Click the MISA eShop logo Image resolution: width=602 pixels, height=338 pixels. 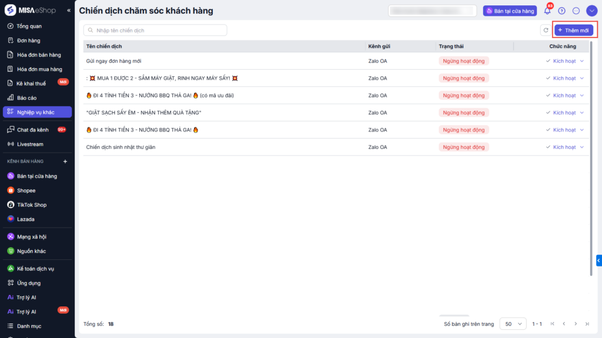[x=30, y=11]
